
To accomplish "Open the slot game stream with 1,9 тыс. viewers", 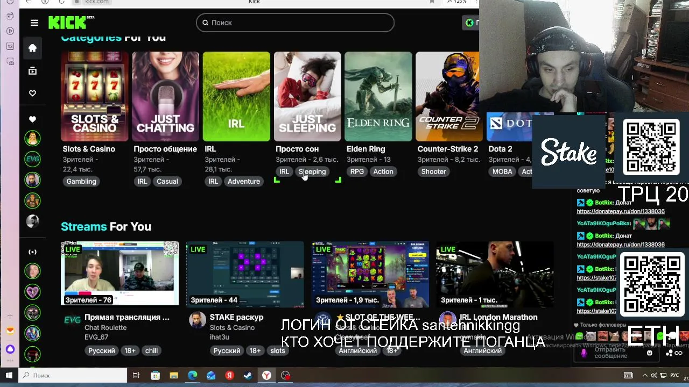I will coord(370,274).
